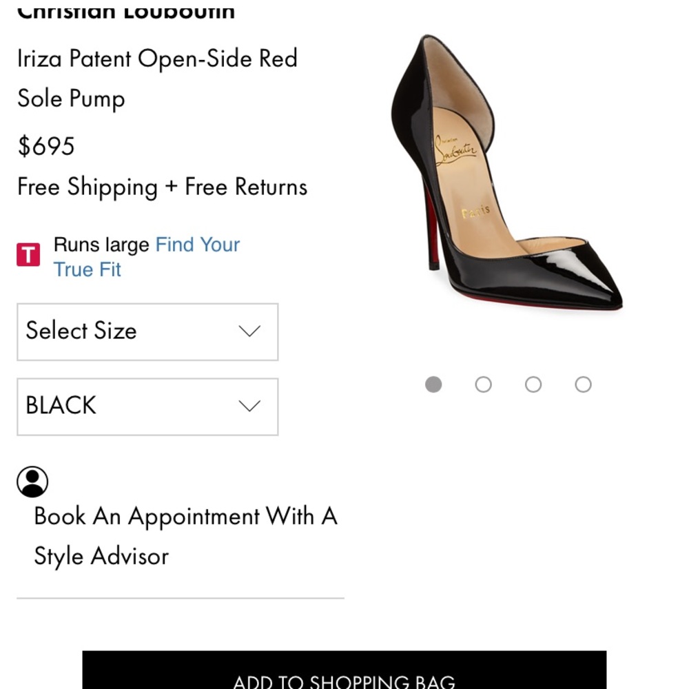Click the chevron on the BLACK color box

pos(249,406)
